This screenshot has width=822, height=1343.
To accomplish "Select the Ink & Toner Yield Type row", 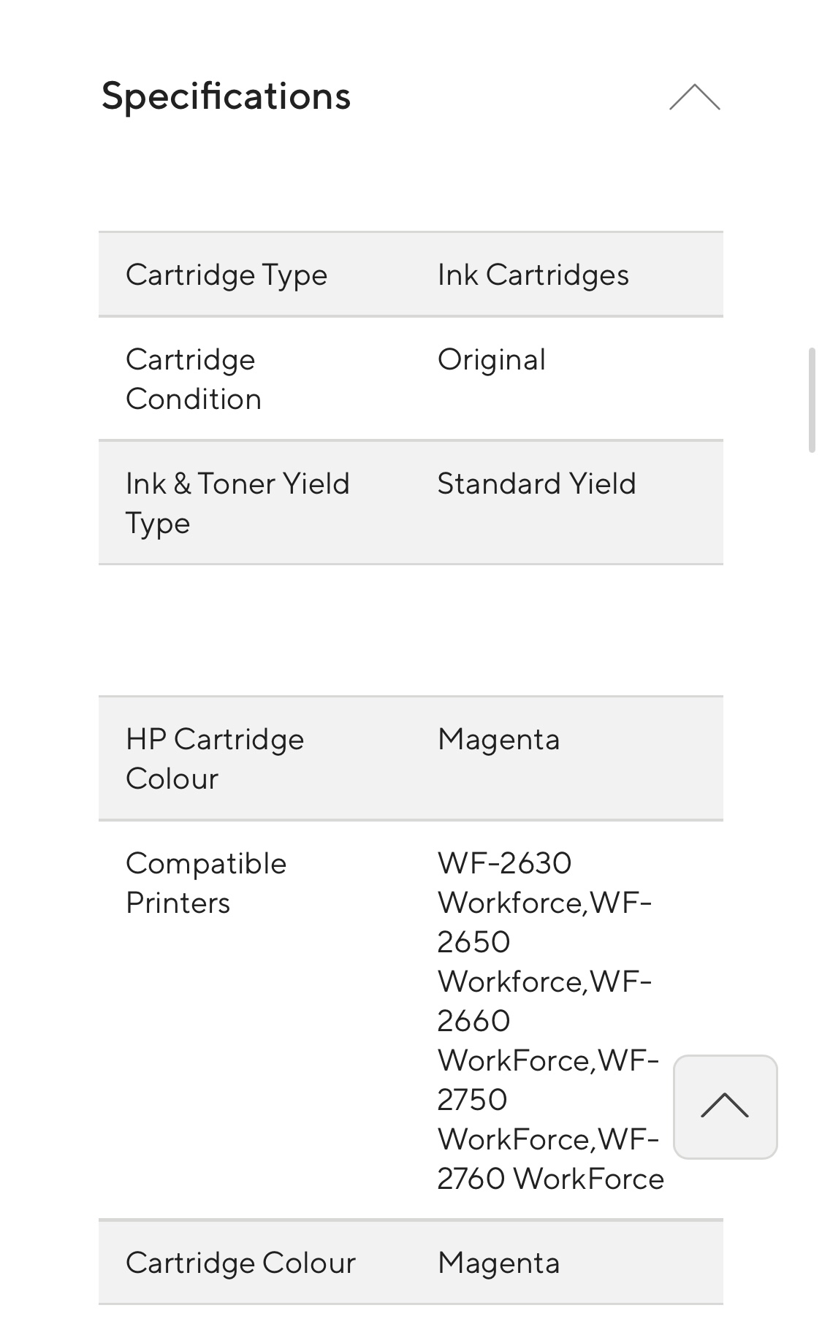I will tap(411, 502).
